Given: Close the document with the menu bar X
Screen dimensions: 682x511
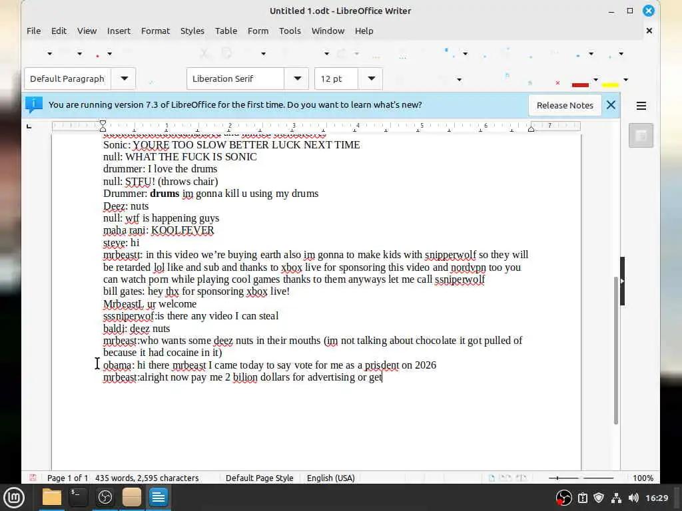Looking at the screenshot, I should click(x=649, y=31).
